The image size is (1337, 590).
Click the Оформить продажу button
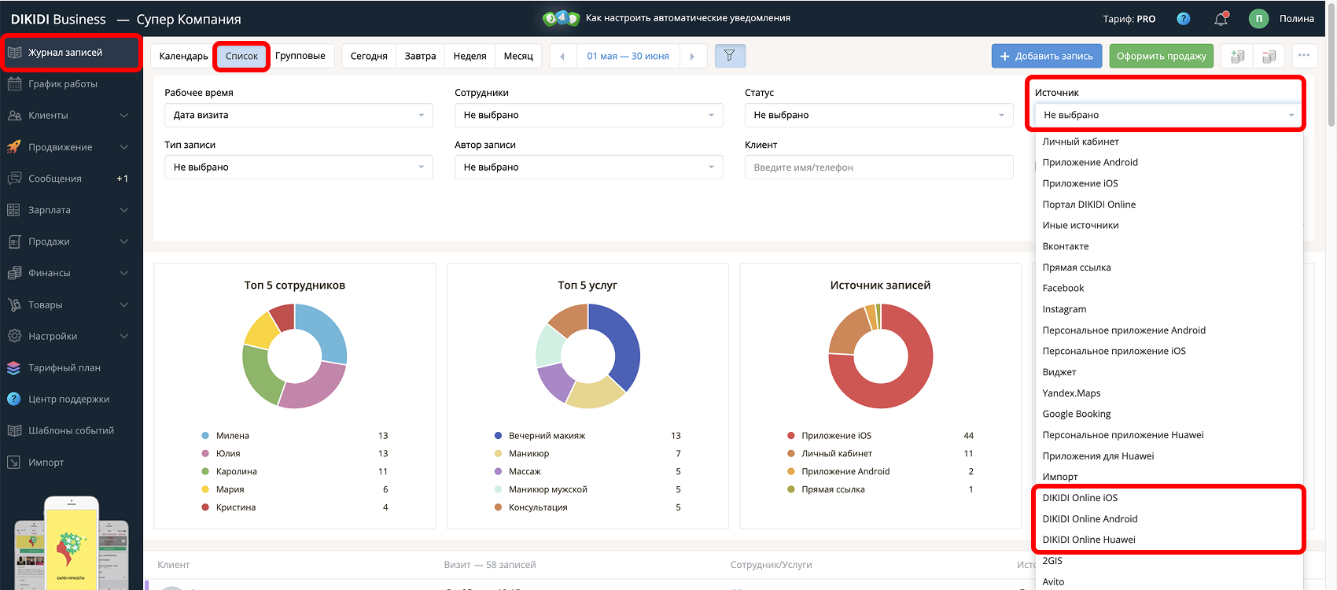pos(1161,56)
